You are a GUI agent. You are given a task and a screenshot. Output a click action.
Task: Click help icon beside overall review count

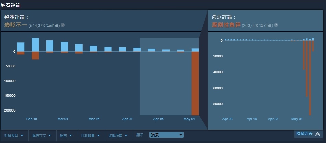pos(63,25)
